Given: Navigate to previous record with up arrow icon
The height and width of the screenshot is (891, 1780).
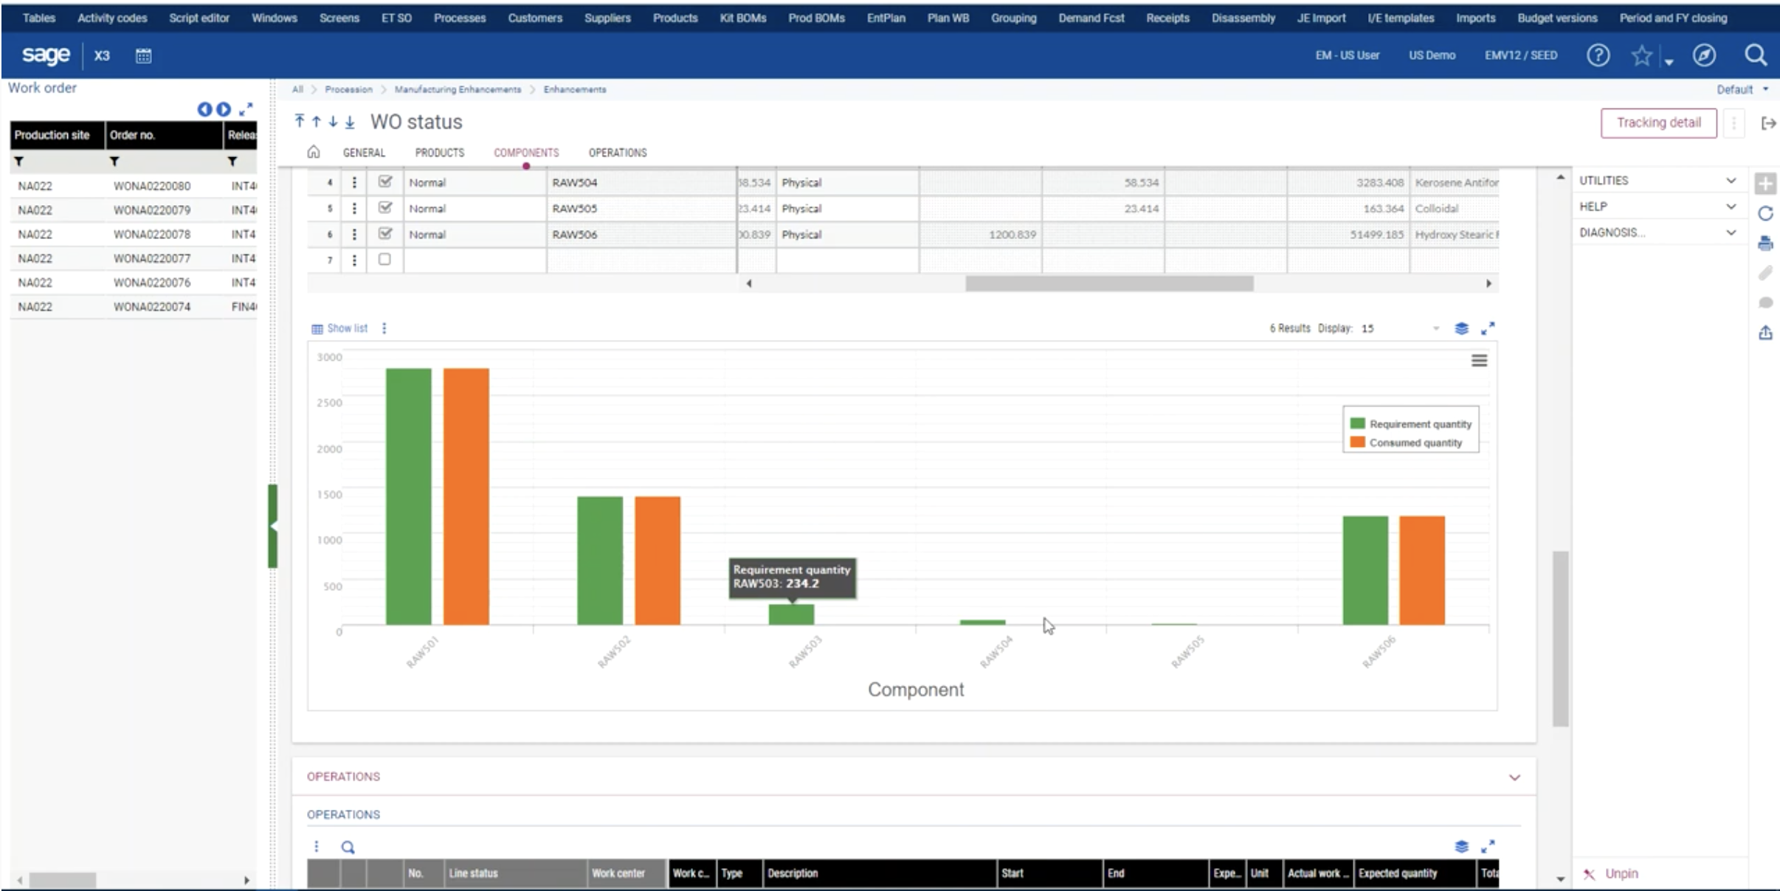Looking at the screenshot, I should (x=316, y=120).
